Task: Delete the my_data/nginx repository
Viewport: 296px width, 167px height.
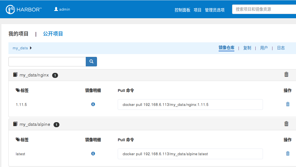Action: click(x=286, y=74)
